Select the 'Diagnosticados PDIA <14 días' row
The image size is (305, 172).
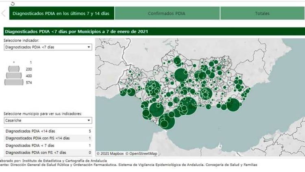[48, 131]
